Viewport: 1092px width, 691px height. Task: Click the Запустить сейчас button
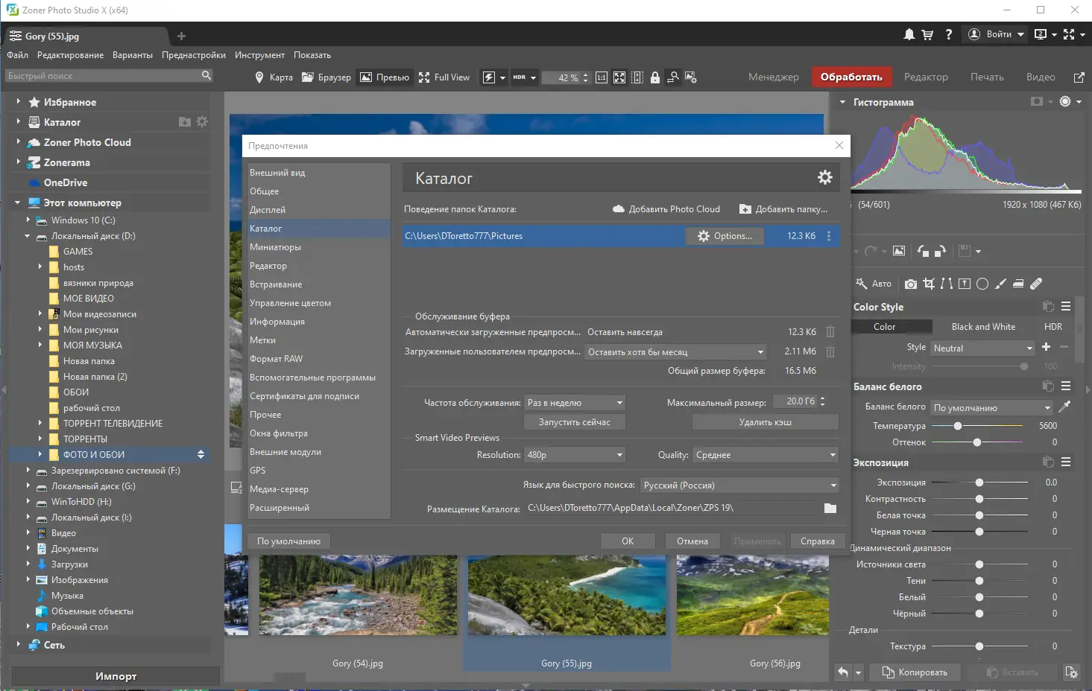574,422
